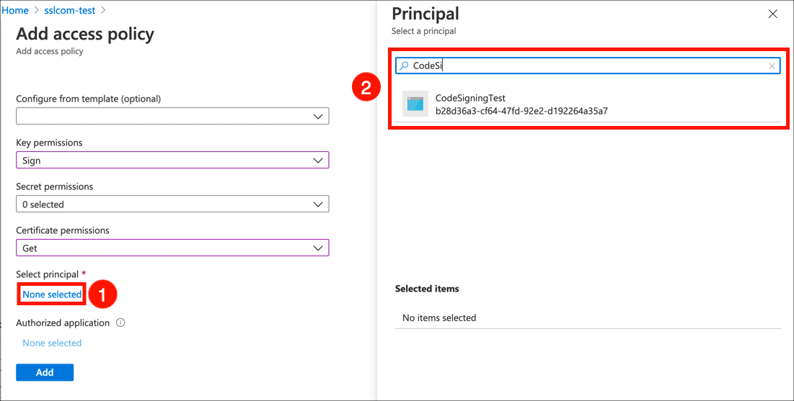Click None selected under Authorized application

[52, 343]
